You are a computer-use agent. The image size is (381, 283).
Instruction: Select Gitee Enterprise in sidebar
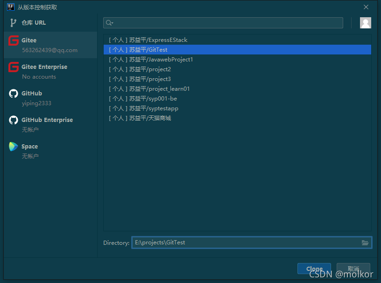pyautogui.click(x=50, y=72)
